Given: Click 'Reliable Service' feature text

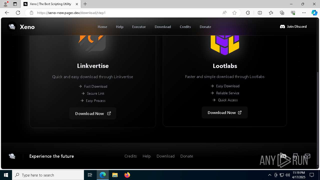Looking at the screenshot, I should point(227,93).
